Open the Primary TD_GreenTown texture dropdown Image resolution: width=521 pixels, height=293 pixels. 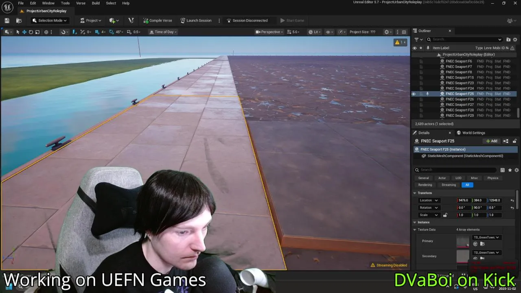click(x=486, y=237)
